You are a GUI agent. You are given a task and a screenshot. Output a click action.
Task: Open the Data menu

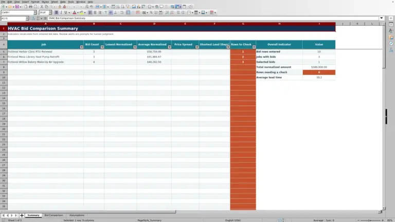63,2
